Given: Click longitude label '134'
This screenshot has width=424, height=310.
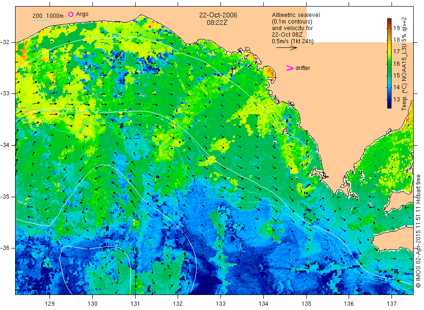Looking at the screenshot, I should (x=263, y=304).
